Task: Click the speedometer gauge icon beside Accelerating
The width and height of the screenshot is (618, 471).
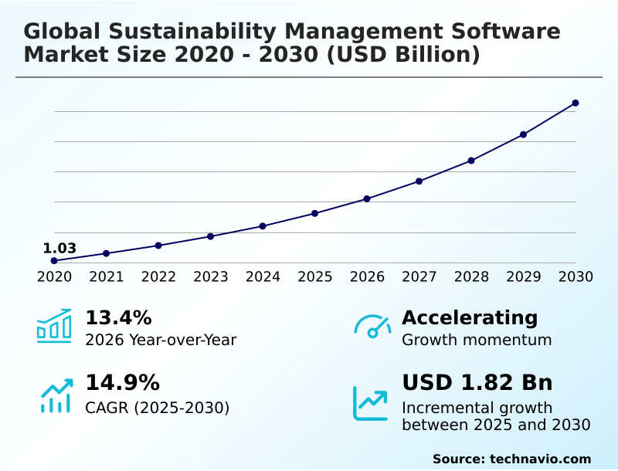Action: coord(372,327)
